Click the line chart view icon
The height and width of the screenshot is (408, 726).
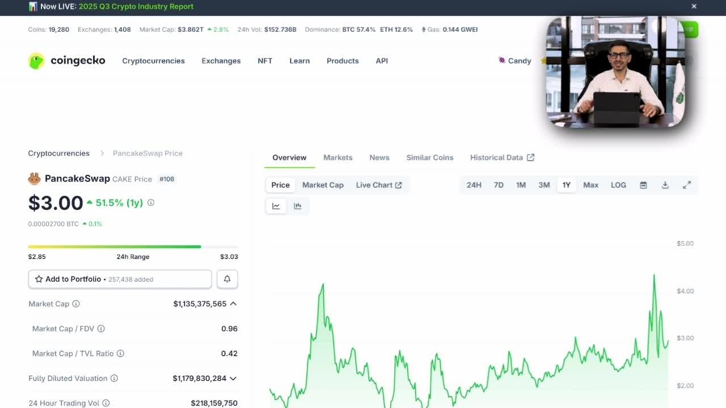(276, 206)
